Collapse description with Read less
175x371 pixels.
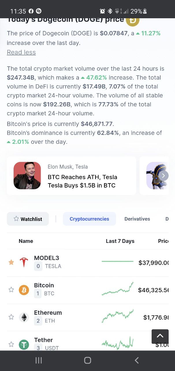21,52
